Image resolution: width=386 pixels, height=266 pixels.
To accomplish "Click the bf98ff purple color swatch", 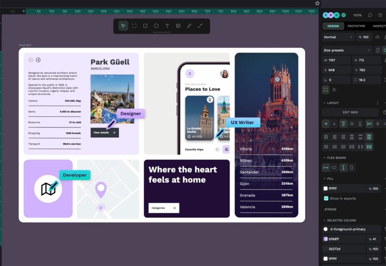I will 326,239.
